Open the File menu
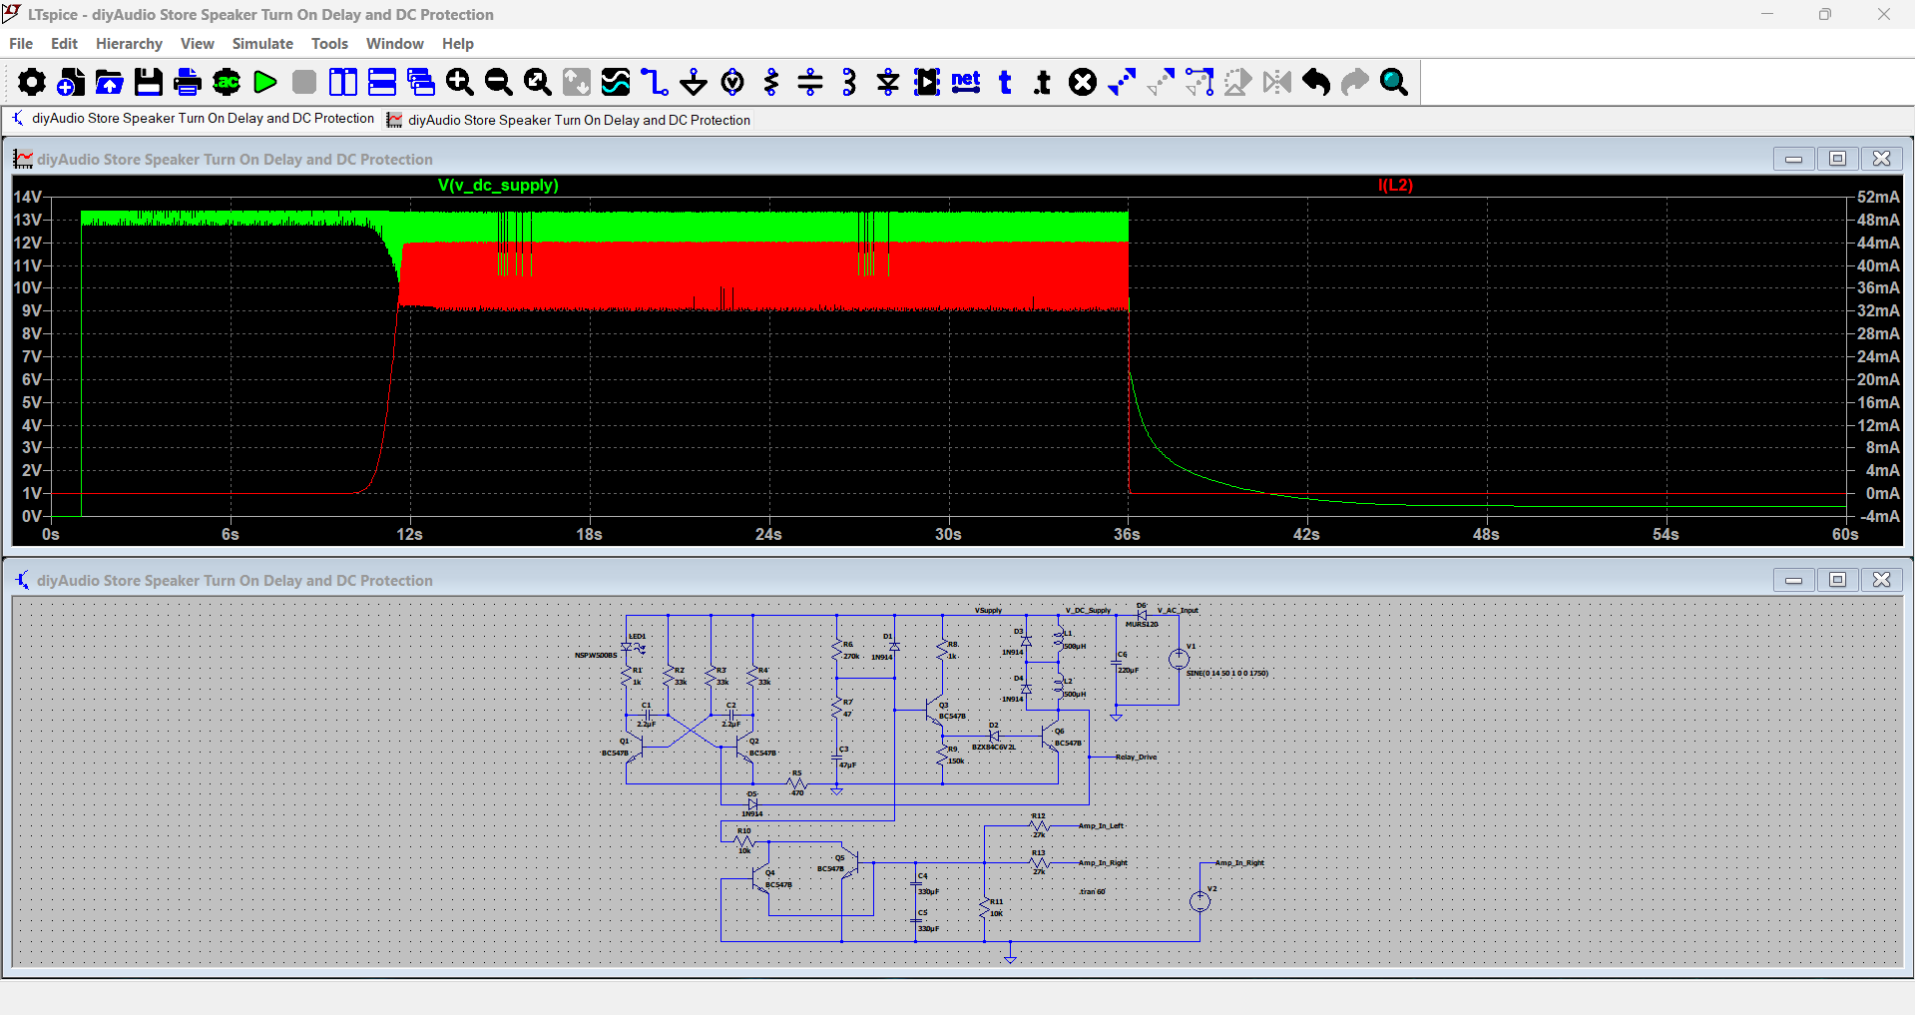 click(x=21, y=44)
